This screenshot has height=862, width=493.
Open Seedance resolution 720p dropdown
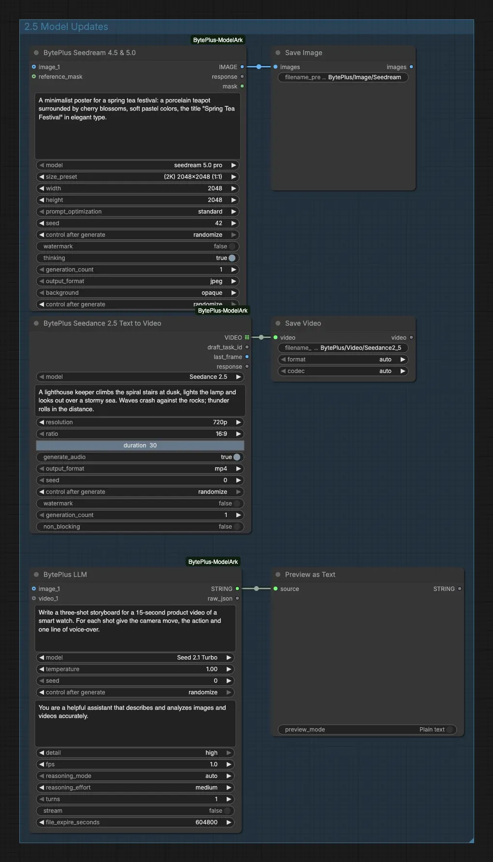140,422
